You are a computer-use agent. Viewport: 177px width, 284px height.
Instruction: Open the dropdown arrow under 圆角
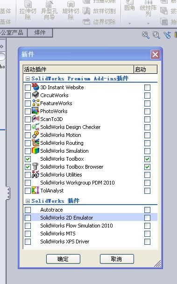click(129, 23)
